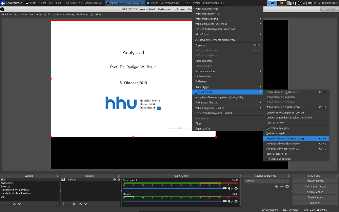Remove the scene transition with the minus icon
Viewport: 339px width, 212px height.
282,187
